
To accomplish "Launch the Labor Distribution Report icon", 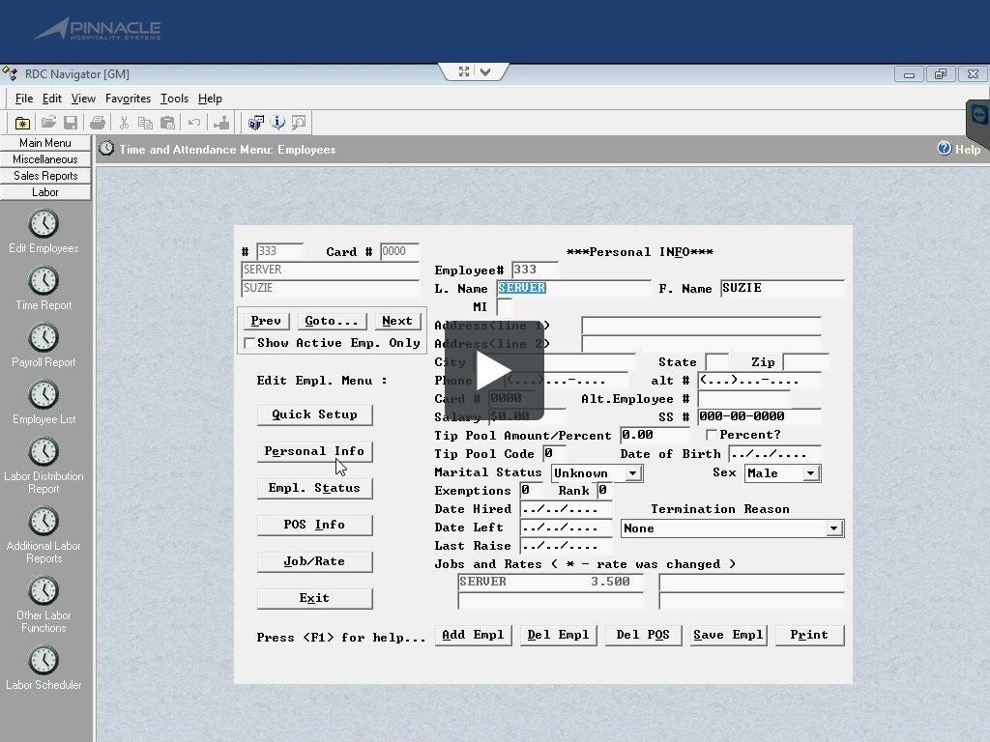I will (44, 451).
